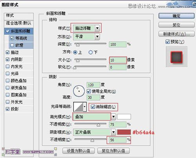
Task: Click the red shadow color swatch
Action: (124, 132)
